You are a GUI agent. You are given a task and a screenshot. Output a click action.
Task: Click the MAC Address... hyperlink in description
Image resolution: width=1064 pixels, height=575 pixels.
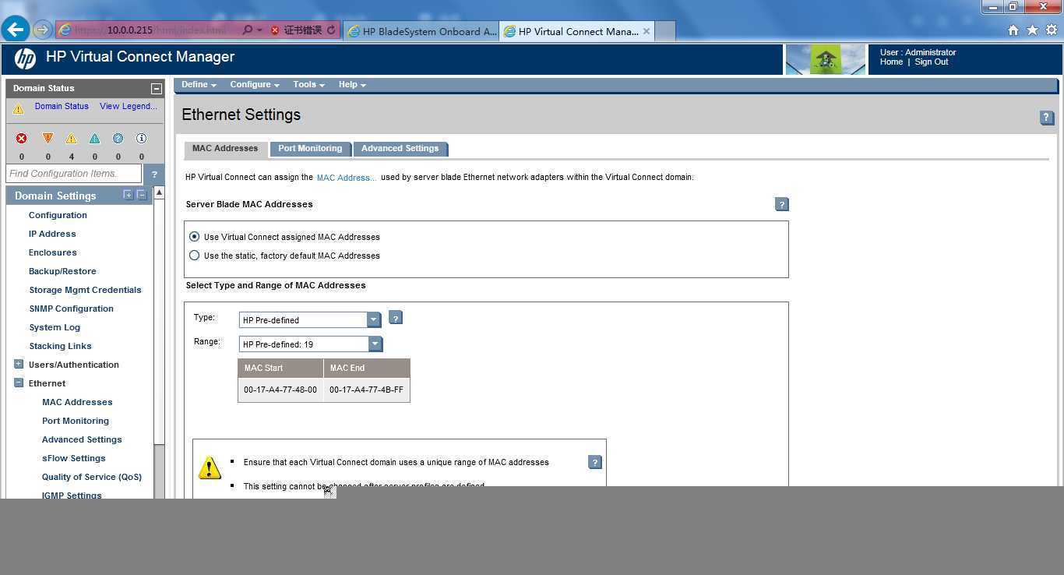[346, 178]
